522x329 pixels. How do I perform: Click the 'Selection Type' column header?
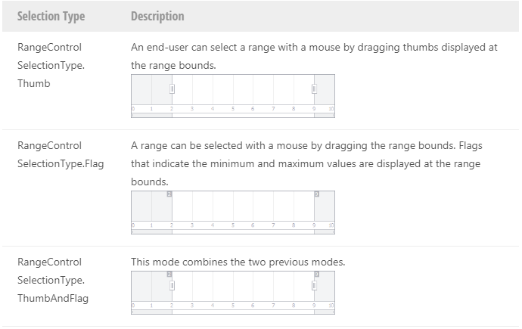coord(51,16)
